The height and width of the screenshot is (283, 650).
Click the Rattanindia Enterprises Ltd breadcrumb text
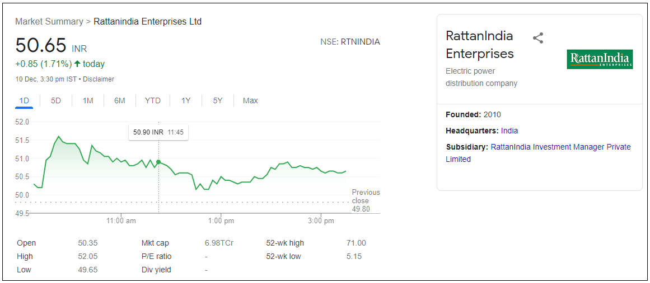[x=148, y=21]
